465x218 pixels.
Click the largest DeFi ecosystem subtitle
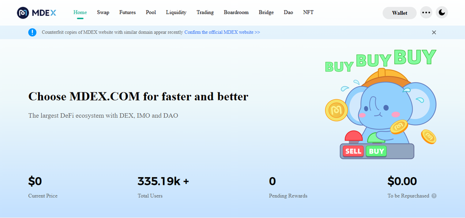[x=103, y=116]
